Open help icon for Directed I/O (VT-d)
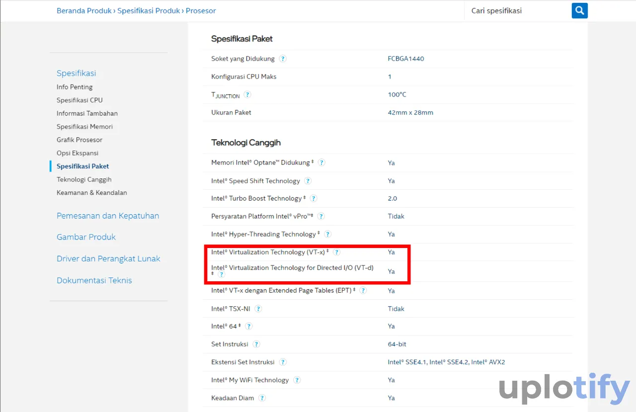636x412 pixels. pos(221,274)
